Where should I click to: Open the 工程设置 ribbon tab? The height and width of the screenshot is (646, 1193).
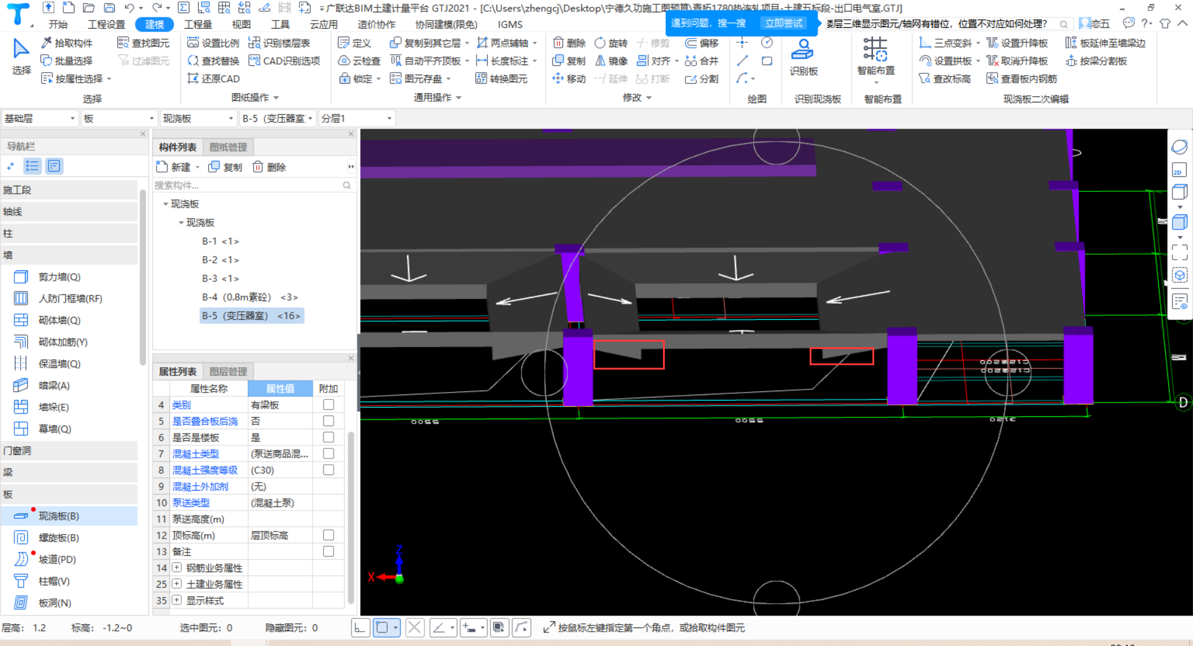pos(106,24)
